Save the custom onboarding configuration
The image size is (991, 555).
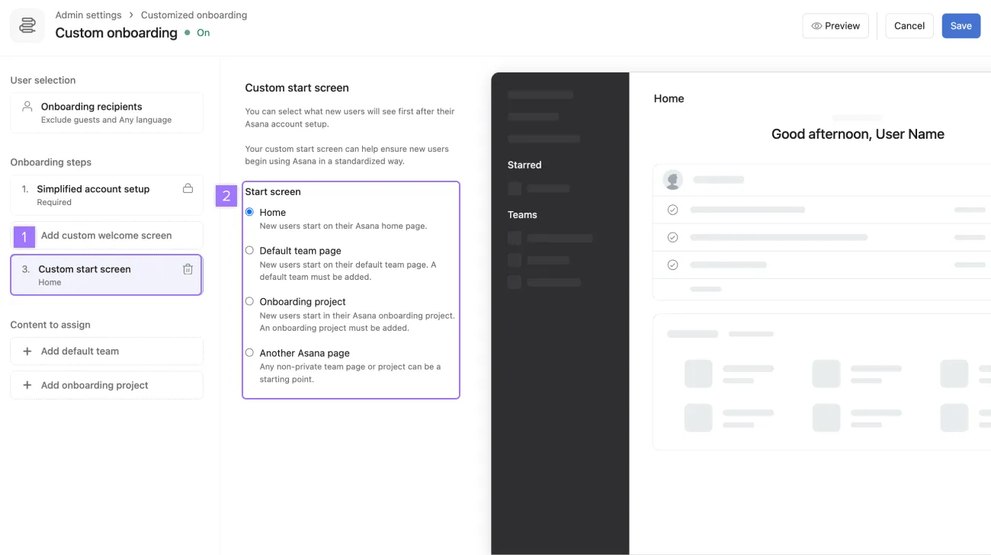tap(961, 25)
